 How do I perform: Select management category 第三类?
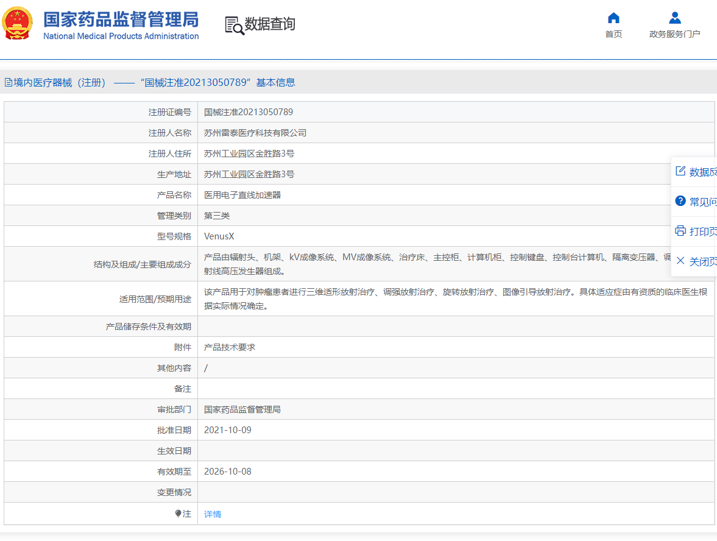click(x=217, y=216)
